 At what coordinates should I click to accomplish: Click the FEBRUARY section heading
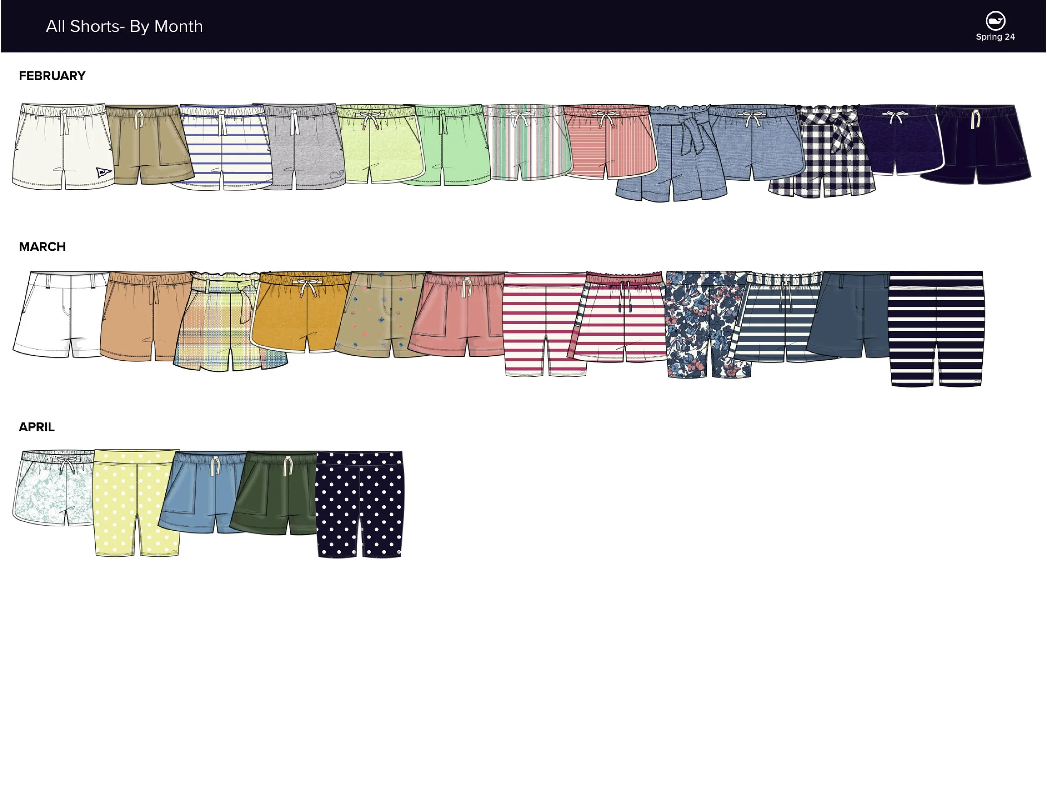pyautogui.click(x=52, y=76)
